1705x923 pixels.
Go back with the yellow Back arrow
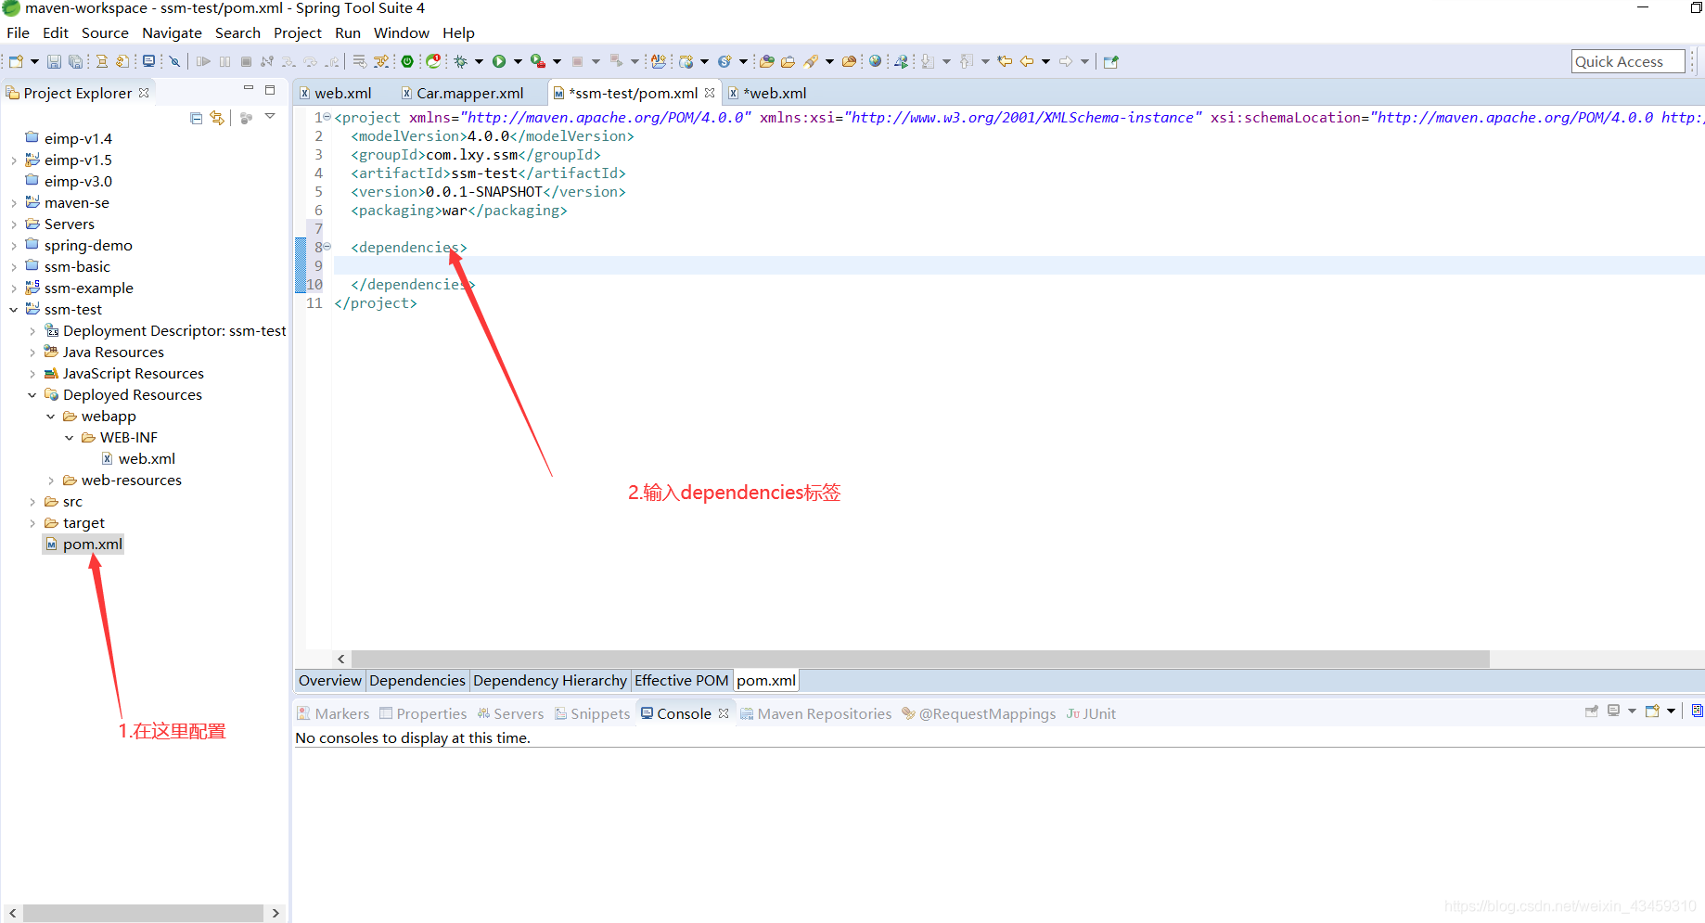tap(1027, 61)
